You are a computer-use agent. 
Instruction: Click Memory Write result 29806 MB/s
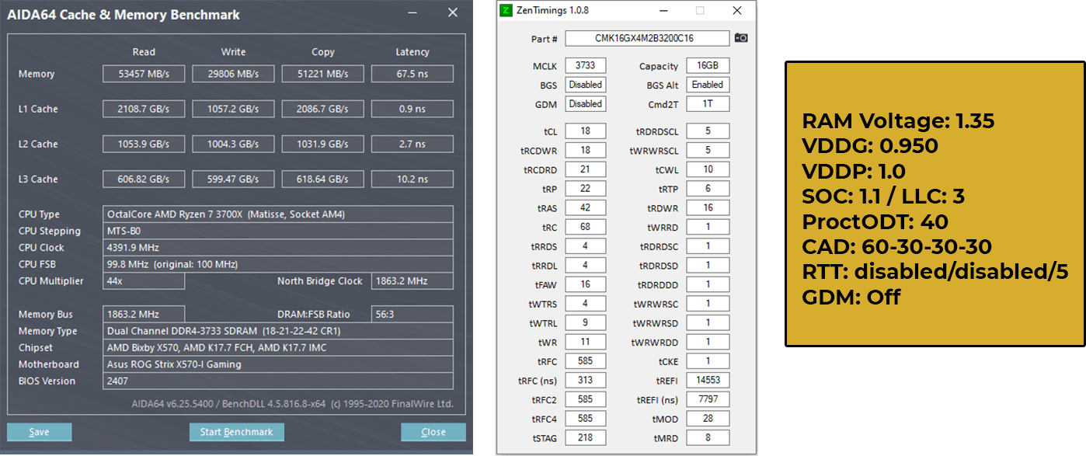click(233, 74)
